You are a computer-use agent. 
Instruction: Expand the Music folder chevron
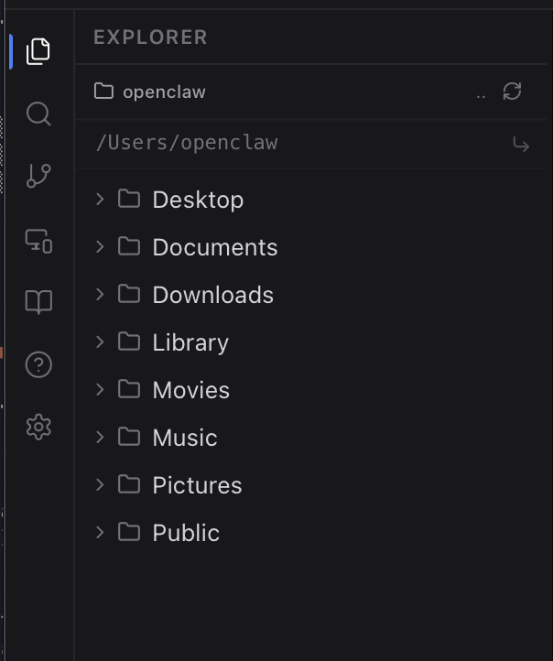tap(100, 437)
